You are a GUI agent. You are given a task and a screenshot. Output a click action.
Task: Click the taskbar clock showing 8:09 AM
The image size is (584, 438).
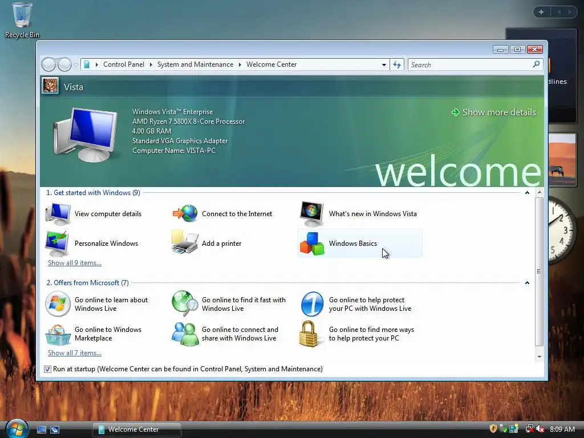pos(562,429)
